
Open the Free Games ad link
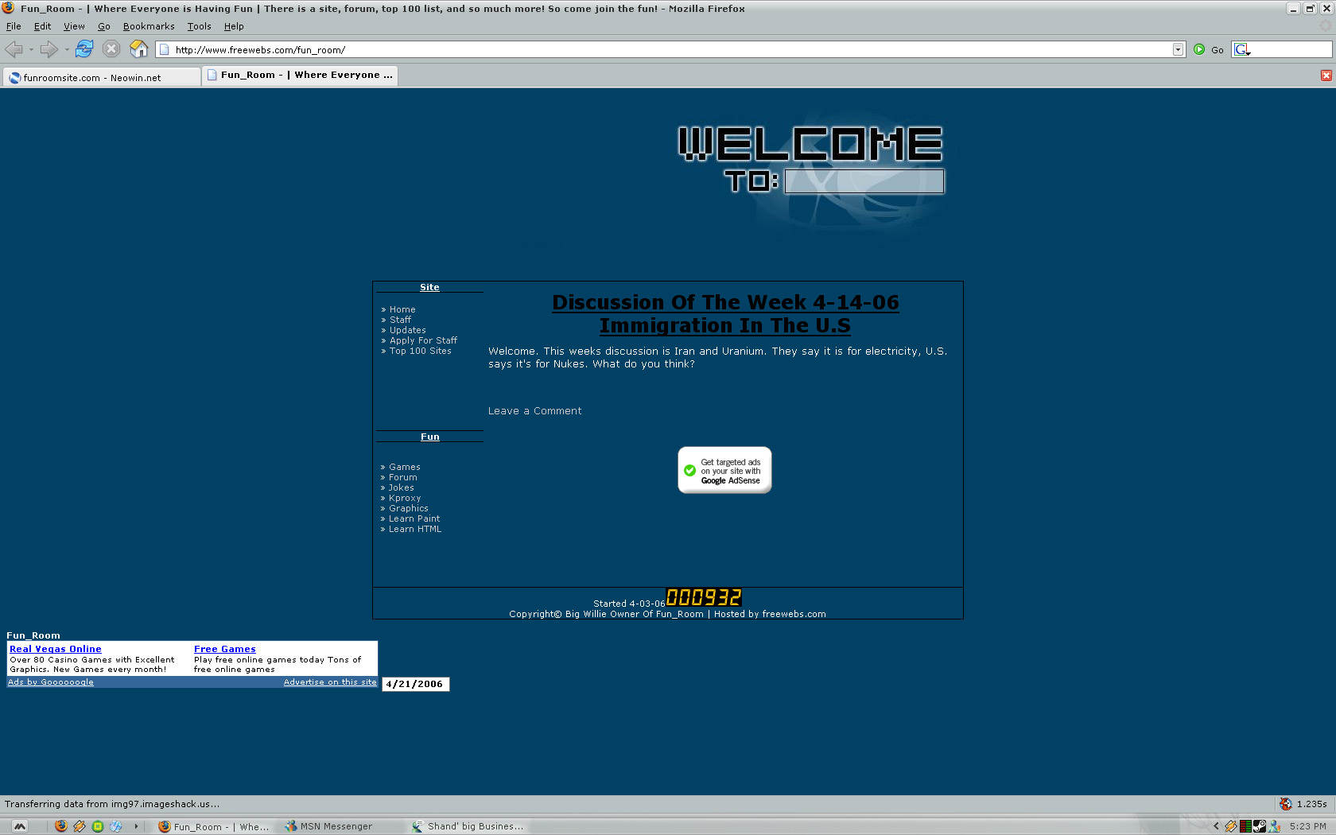click(224, 648)
